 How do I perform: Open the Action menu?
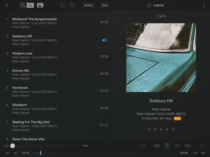89,5
